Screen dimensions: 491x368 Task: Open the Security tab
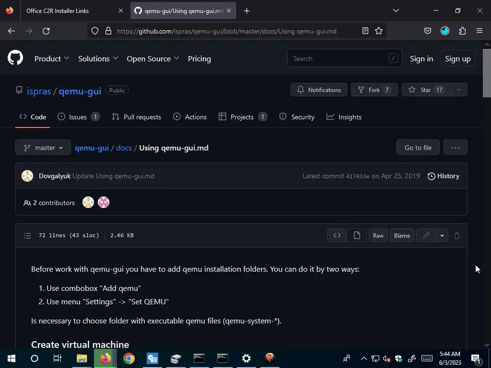(297, 117)
